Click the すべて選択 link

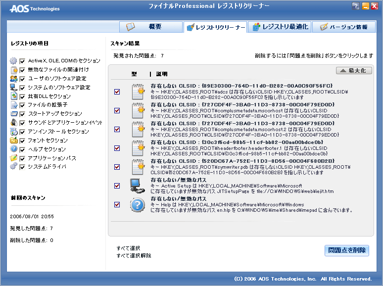click(128, 248)
